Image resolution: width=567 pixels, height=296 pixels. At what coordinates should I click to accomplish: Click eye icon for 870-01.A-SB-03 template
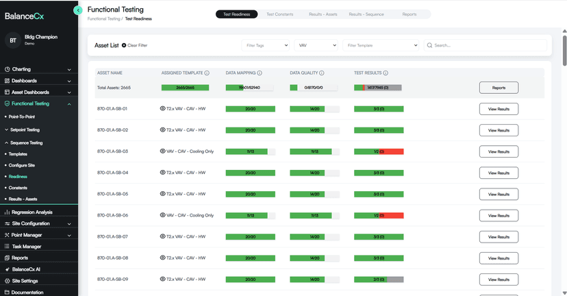[x=163, y=151]
